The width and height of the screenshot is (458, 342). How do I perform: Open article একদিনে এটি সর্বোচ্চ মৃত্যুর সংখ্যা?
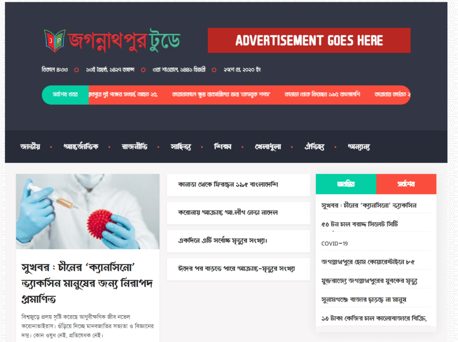pyautogui.click(x=223, y=241)
